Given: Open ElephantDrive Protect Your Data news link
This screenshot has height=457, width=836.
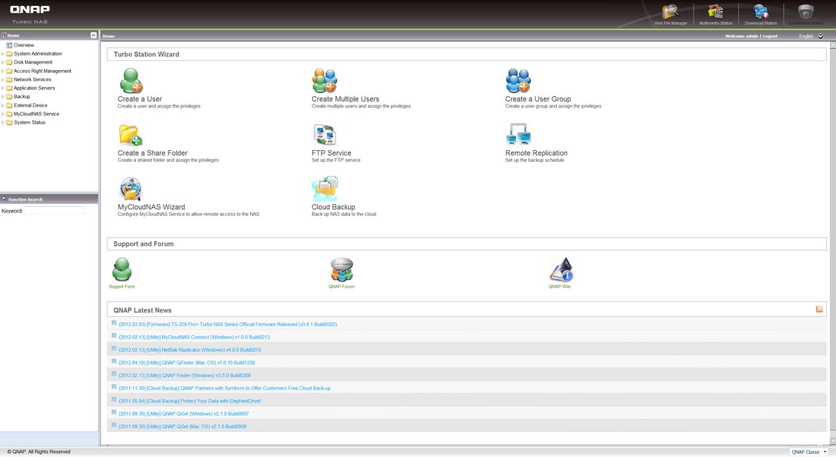Looking at the screenshot, I should (189, 401).
